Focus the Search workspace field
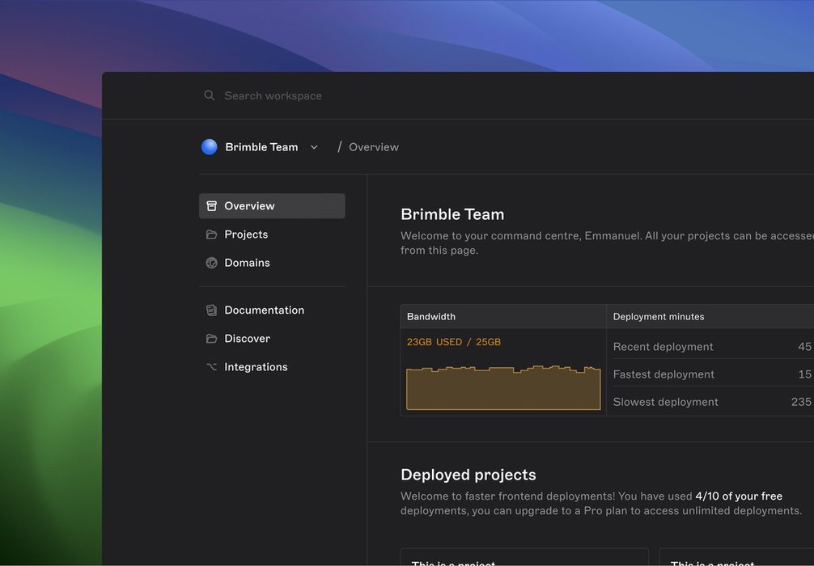Viewport: 814px width, 566px height. (273, 95)
